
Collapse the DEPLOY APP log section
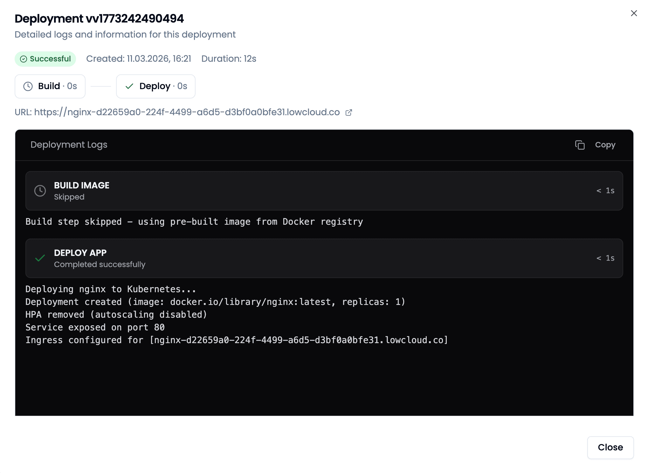pos(324,258)
